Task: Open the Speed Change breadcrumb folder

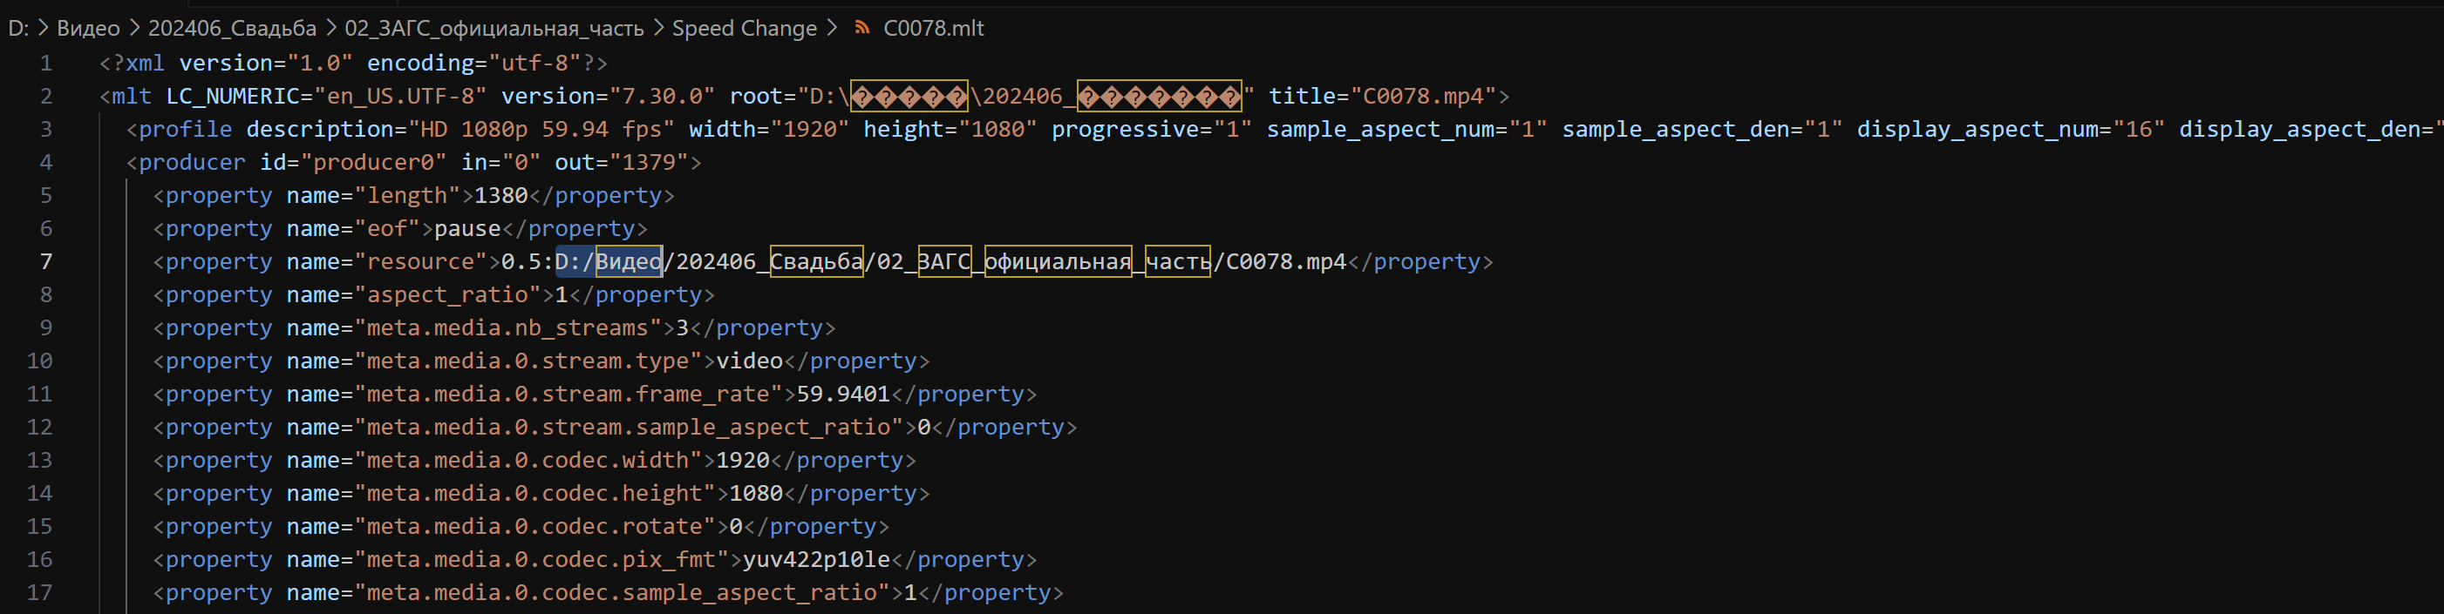Action: tap(744, 29)
